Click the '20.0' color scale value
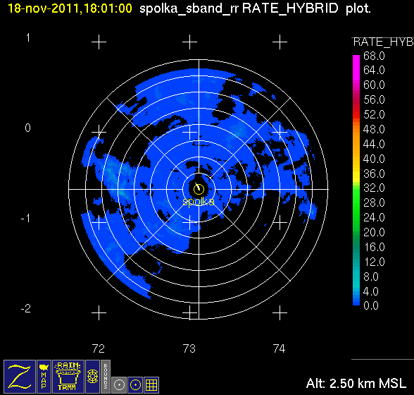 (374, 232)
